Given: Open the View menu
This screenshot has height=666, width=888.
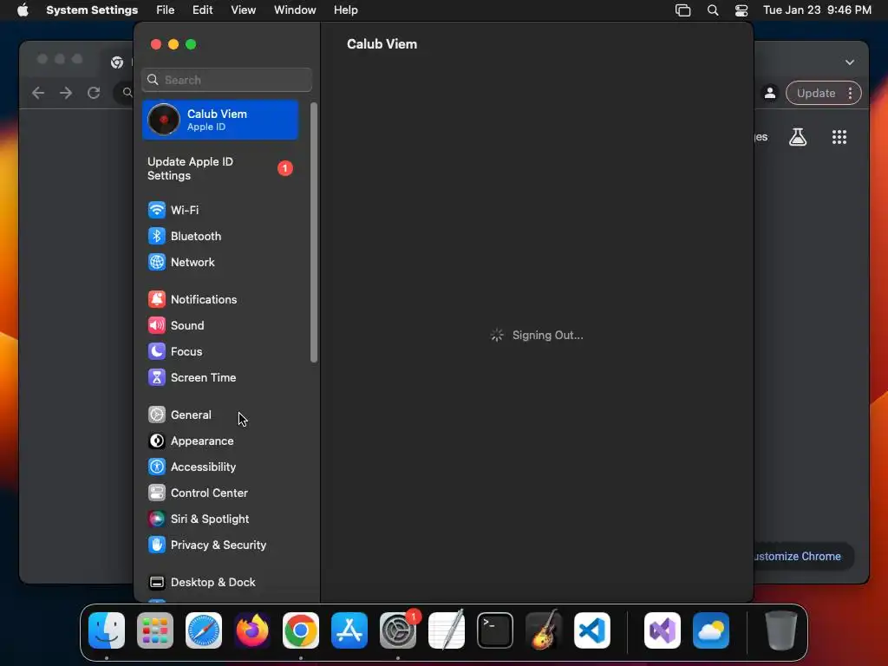Looking at the screenshot, I should 243,10.
